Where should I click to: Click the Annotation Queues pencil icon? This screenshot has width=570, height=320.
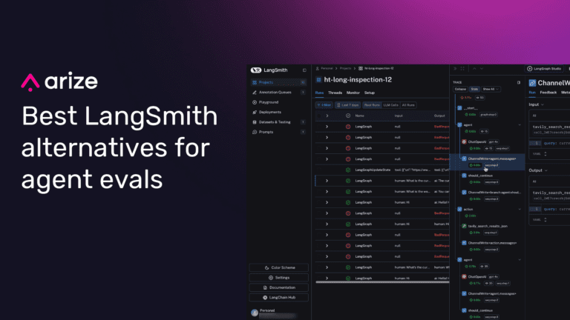tap(255, 93)
